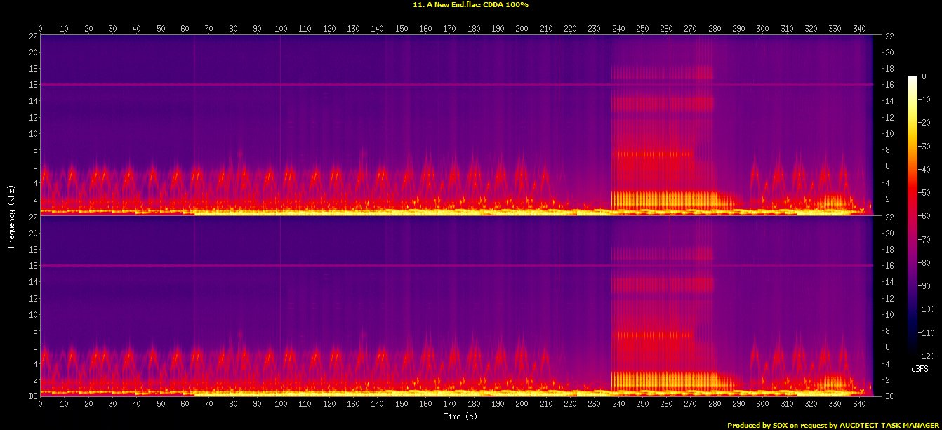Click the bright 14 kHz burst in the upper channel
This screenshot has height=430, width=942.
point(660,103)
